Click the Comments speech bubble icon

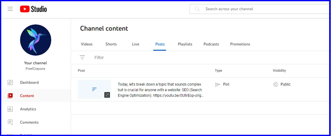(x=10, y=122)
